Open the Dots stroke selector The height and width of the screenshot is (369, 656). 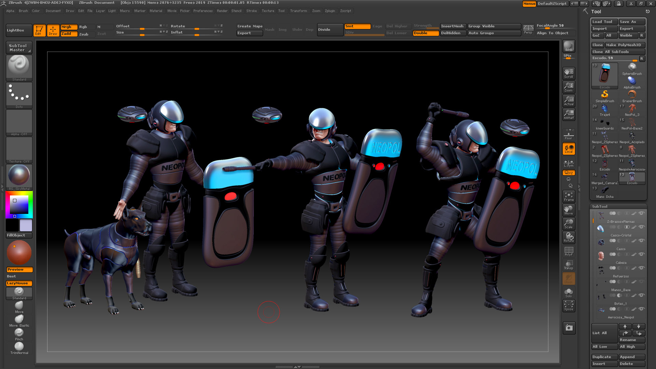tap(19, 95)
